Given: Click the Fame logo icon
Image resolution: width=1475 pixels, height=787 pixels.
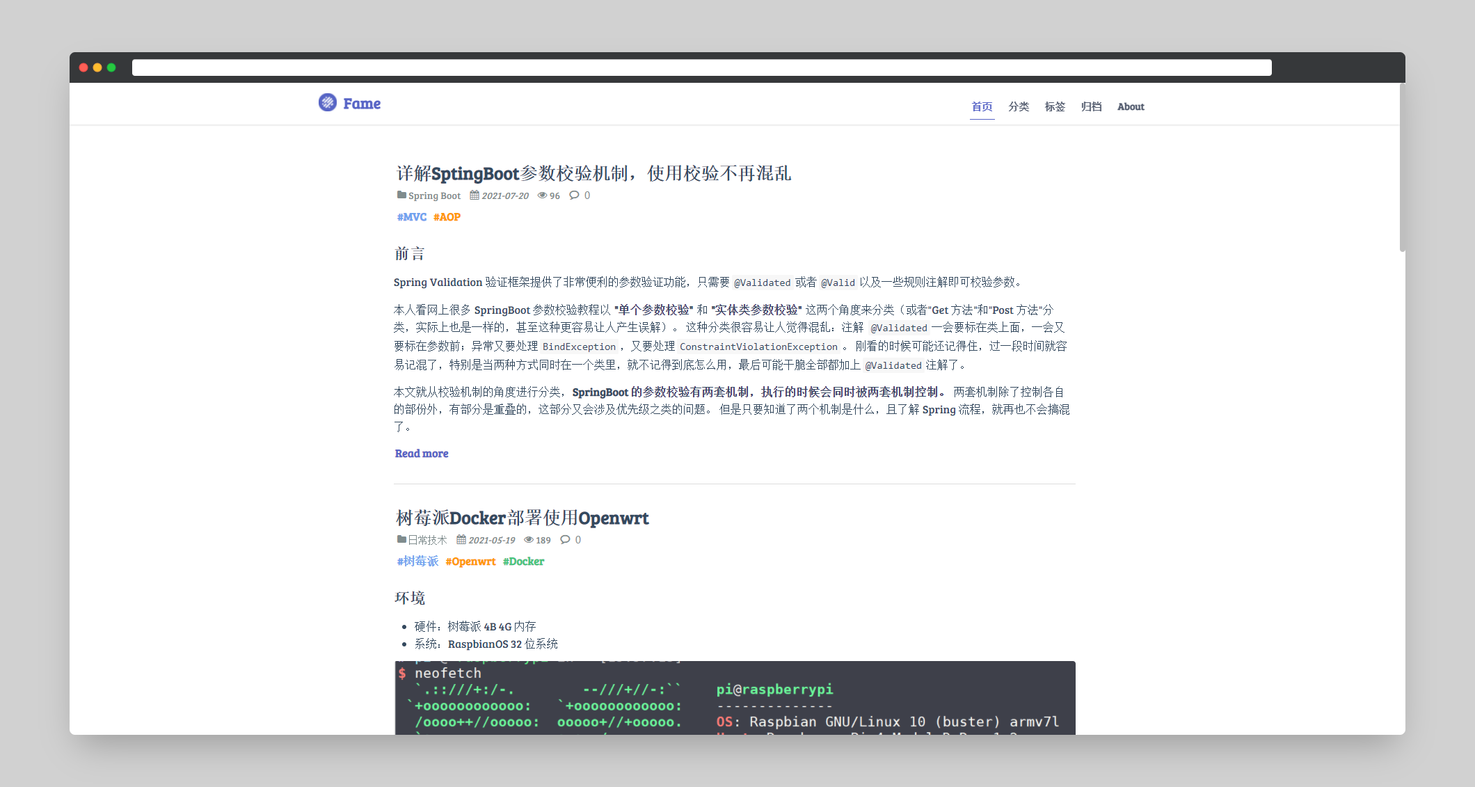Looking at the screenshot, I should (x=328, y=103).
